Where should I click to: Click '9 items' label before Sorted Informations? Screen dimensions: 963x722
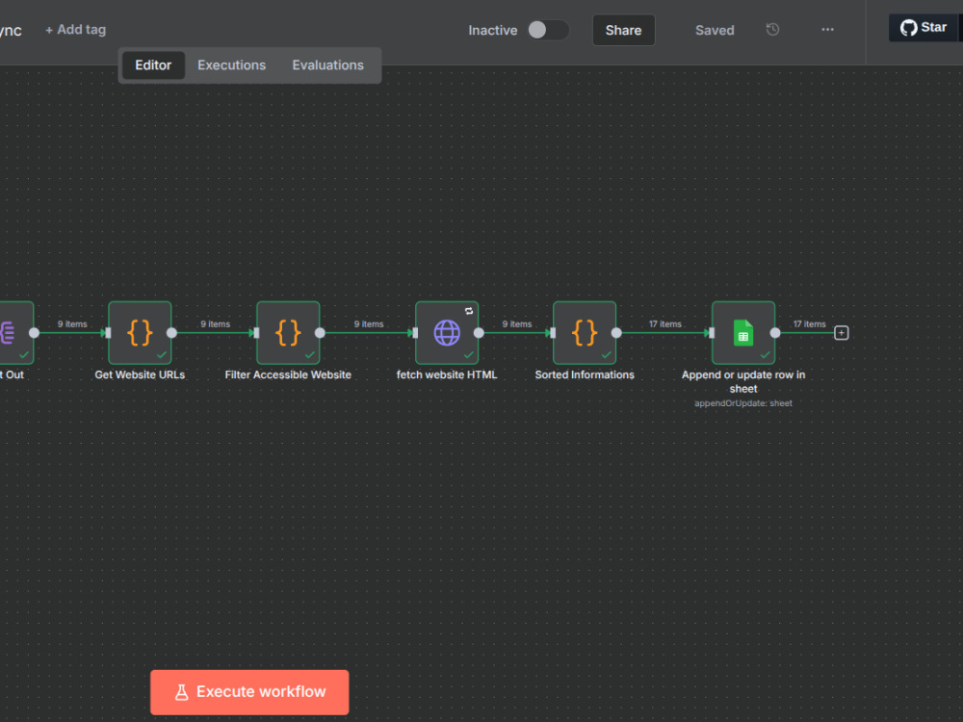(517, 324)
